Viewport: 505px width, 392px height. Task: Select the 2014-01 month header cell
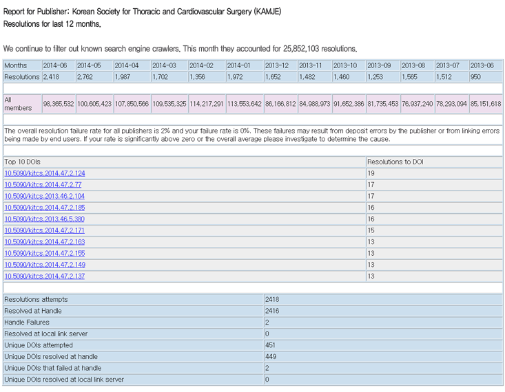(x=245, y=65)
